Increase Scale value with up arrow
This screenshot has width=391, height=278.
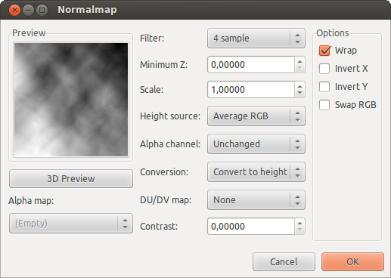(x=299, y=86)
